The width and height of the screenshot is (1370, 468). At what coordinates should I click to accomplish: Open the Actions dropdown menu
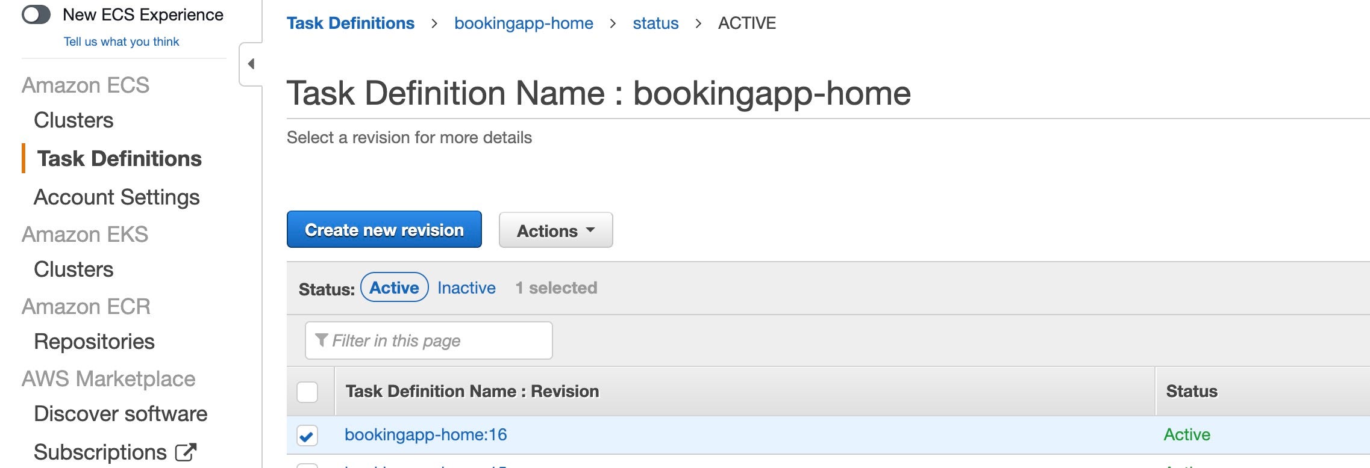pyautogui.click(x=555, y=230)
